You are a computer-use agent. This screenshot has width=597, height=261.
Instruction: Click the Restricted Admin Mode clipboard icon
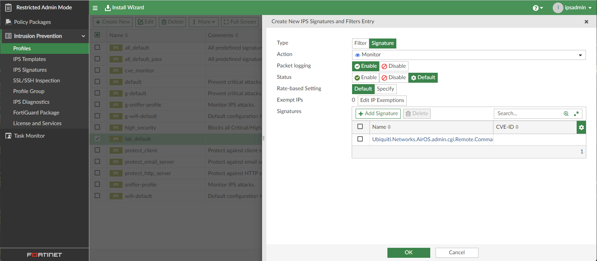click(8, 7)
